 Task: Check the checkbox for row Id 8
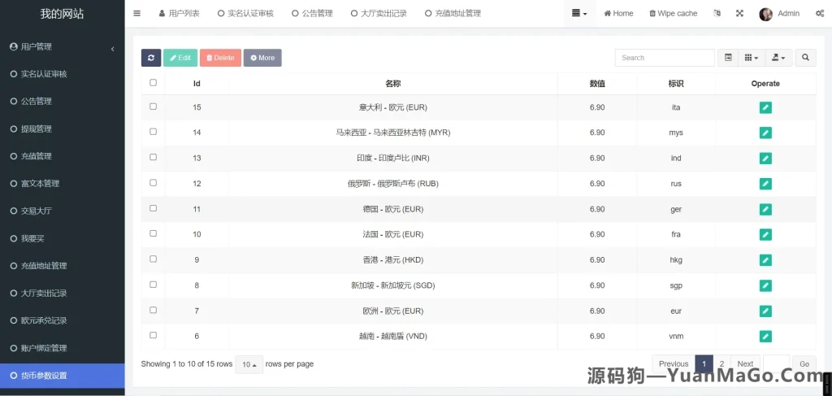[154, 285]
